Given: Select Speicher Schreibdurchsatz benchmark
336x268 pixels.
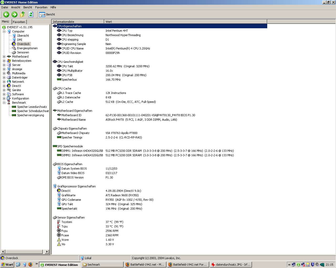Looking at the screenshot, I should click(x=33, y=111).
